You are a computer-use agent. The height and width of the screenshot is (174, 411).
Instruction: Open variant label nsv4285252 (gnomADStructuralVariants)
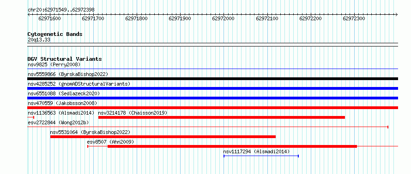point(79,84)
